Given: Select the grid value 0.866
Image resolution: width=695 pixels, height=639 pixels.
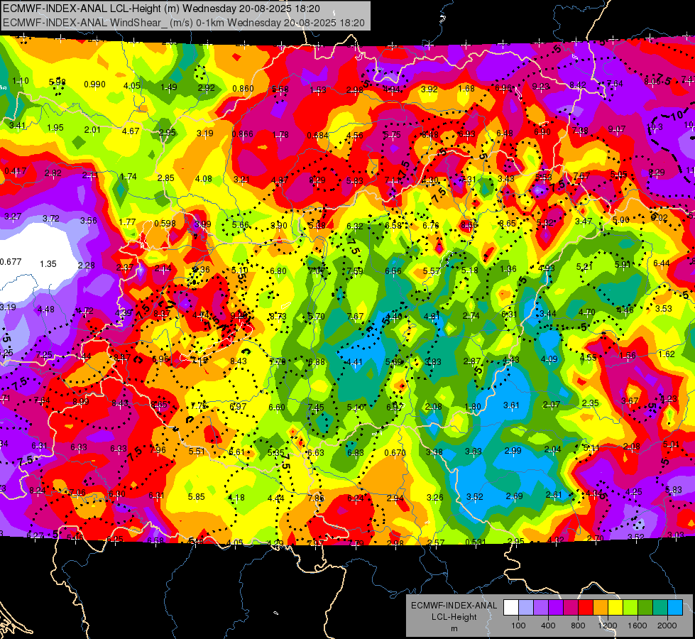Looking at the screenshot, I should 243,134.
